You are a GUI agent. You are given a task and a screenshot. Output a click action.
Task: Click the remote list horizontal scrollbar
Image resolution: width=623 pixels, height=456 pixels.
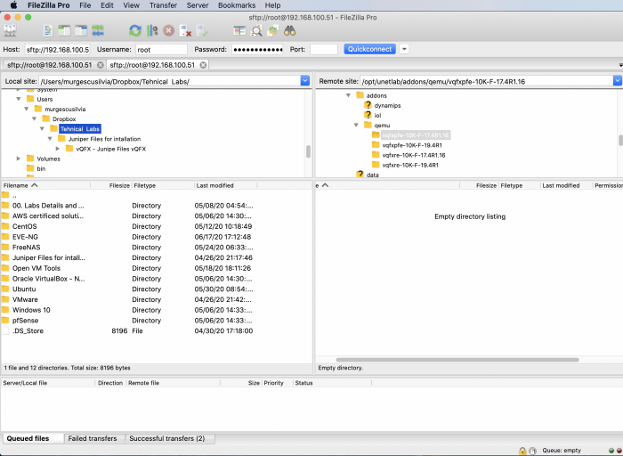(x=457, y=360)
